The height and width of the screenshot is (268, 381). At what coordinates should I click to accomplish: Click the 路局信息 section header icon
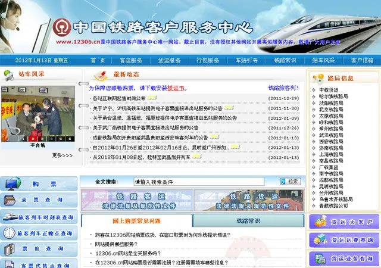318,78
